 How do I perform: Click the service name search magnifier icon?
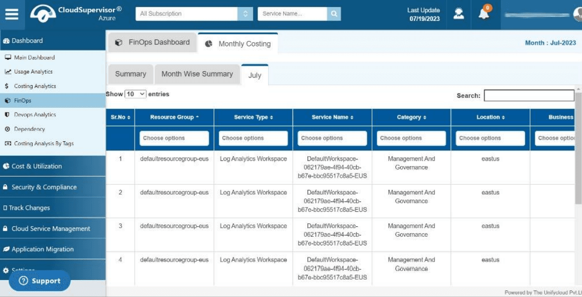334,14
